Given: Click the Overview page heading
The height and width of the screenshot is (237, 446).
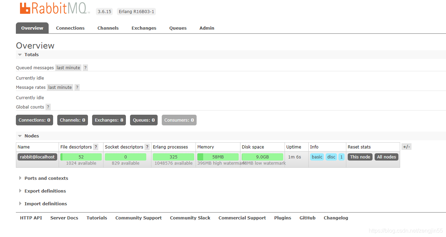Looking at the screenshot, I should point(35,46).
